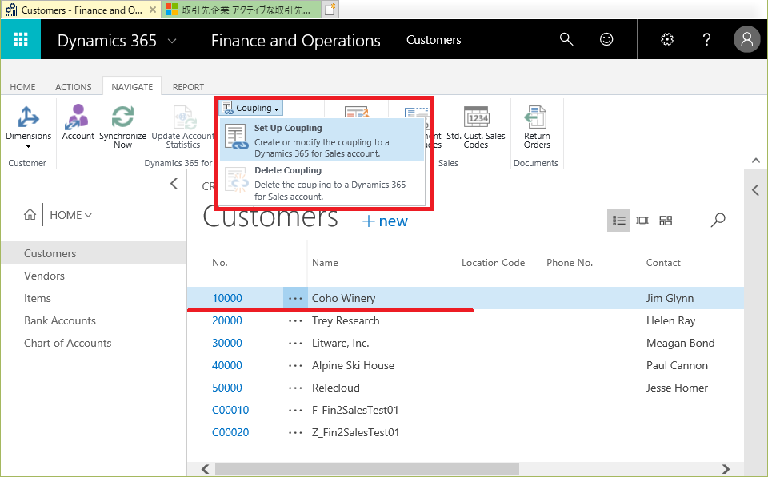Viewport: 768px width, 477px height.
Task: Open the user profile avatar
Action: click(x=746, y=39)
